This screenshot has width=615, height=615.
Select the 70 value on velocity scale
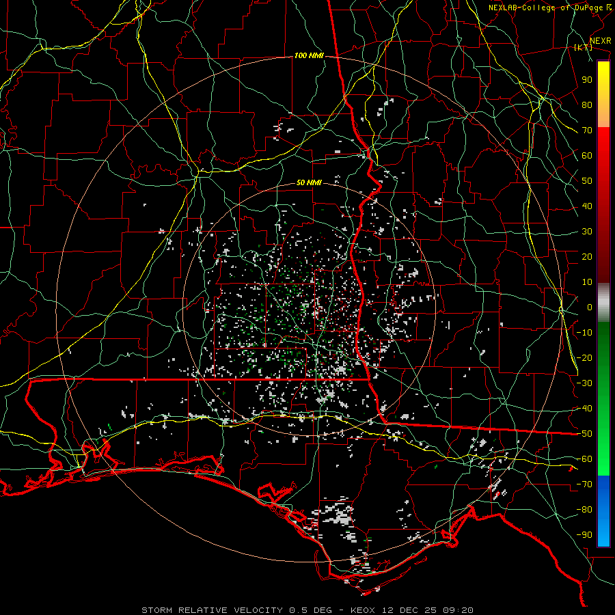pyautogui.click(x=587, y=131)
